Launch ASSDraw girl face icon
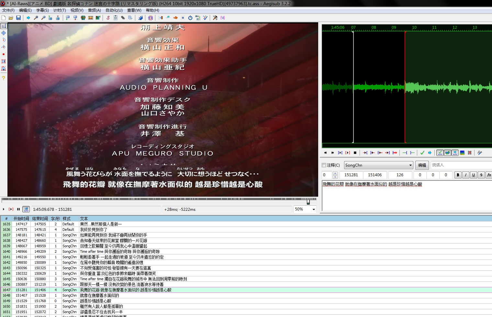Viewport: 492px width, 317px height. (151, 18)
